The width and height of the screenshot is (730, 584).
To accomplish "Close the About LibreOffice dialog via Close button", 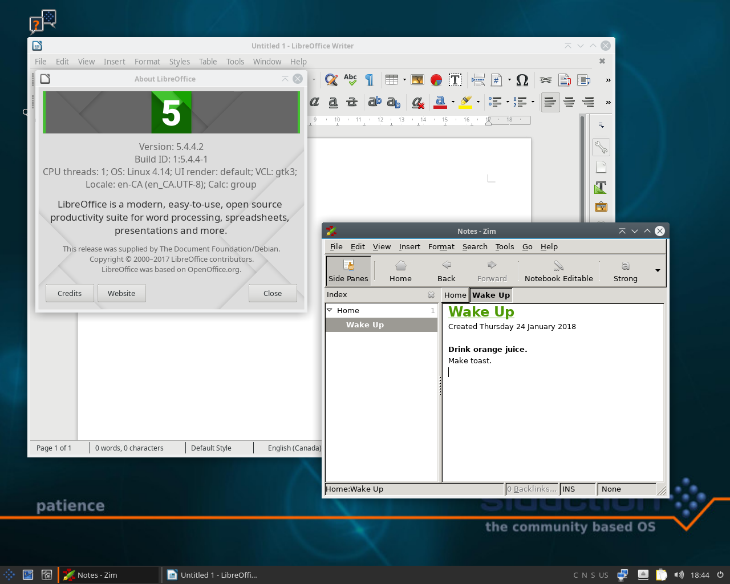I will coord(273,293).
